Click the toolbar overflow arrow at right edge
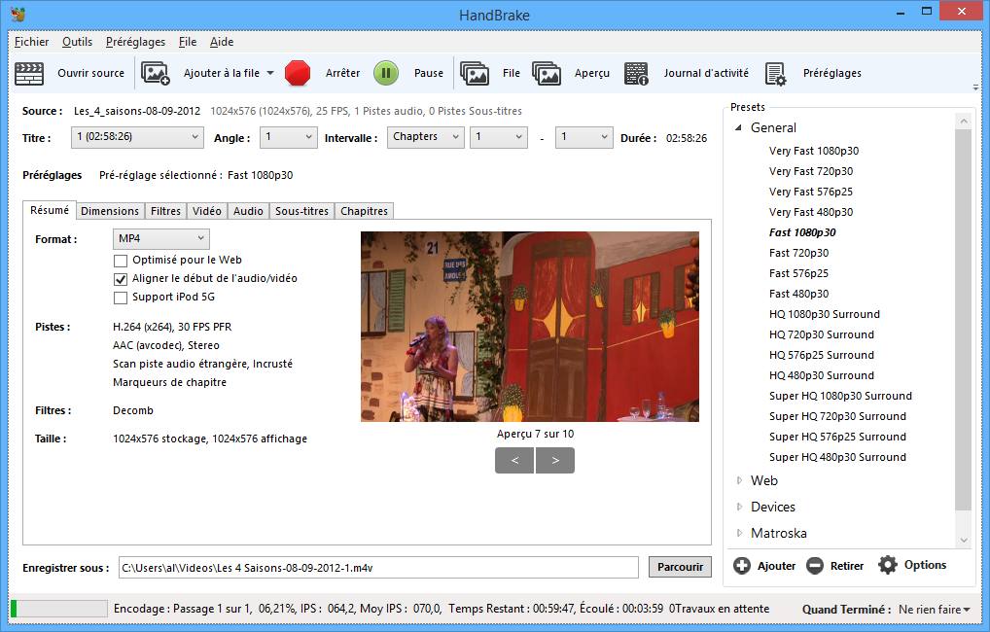This screenshot has height=632, width=990. (x=976, y=88)
